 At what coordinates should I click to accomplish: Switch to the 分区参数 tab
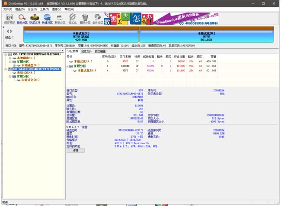pos(73,51)
